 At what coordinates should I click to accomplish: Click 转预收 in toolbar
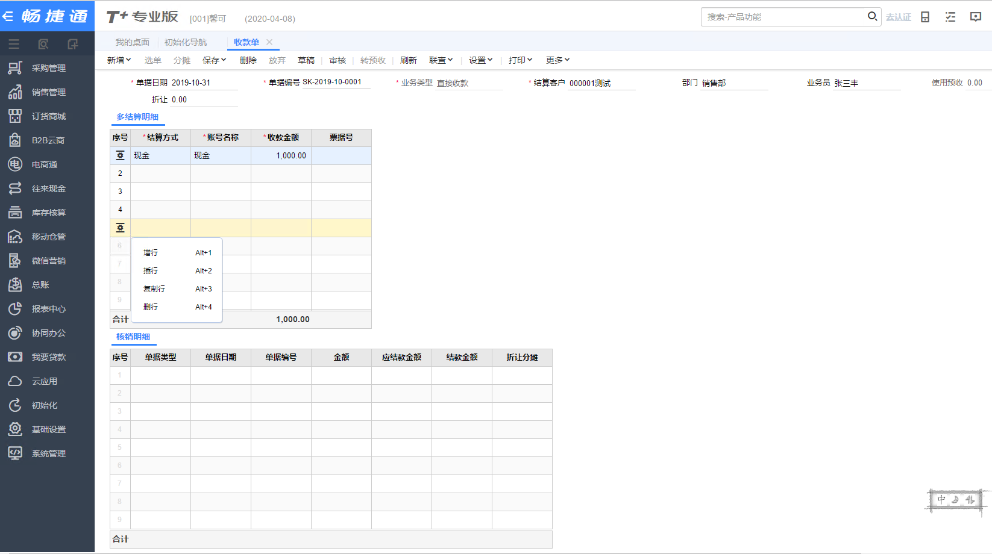point(373,60)
